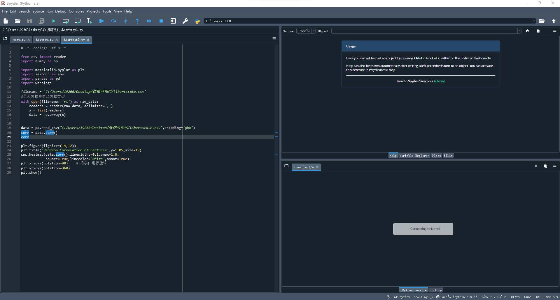Switch to the Plots pane tab
This screenshot has width=560, height=300.
click(437, 156)
